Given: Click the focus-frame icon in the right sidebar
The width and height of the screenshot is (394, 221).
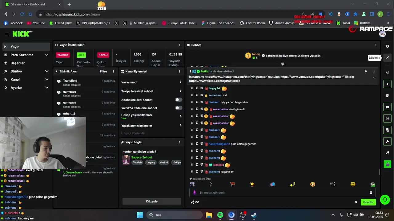Looking at the screenshot, I should click(387, 73).
